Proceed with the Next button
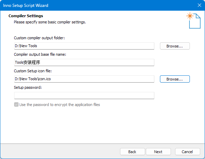Image resolution: width=205 pixels, height=159 pixels. click(x=158, y=152)
